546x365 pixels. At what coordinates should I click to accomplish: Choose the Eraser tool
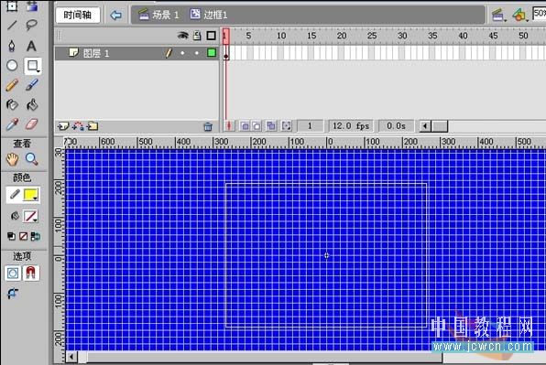[x=32, y=124]
